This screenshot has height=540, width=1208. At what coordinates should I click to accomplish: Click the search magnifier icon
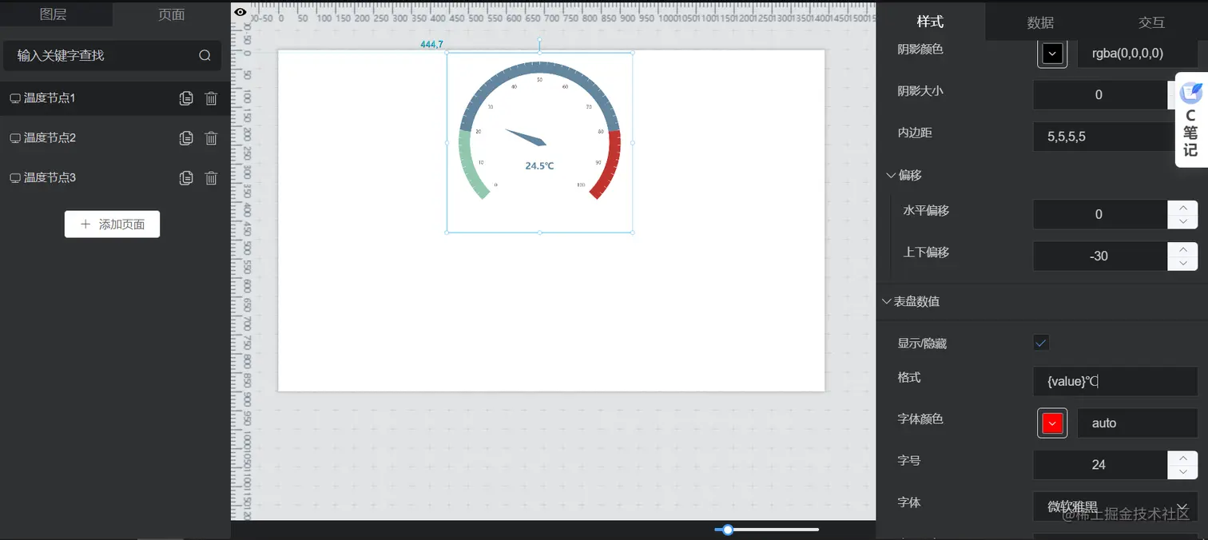205,55
